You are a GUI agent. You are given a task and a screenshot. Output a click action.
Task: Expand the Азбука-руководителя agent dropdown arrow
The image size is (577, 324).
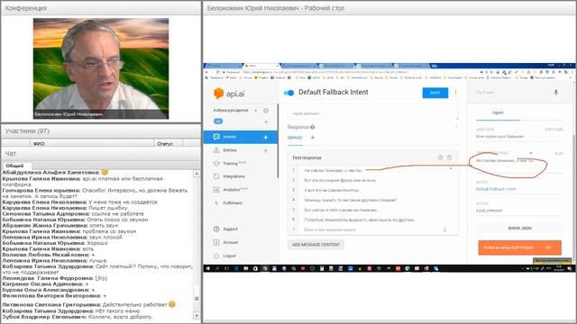coord(256,110)
